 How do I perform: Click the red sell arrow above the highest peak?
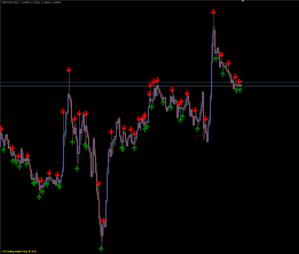click(213, 12)
